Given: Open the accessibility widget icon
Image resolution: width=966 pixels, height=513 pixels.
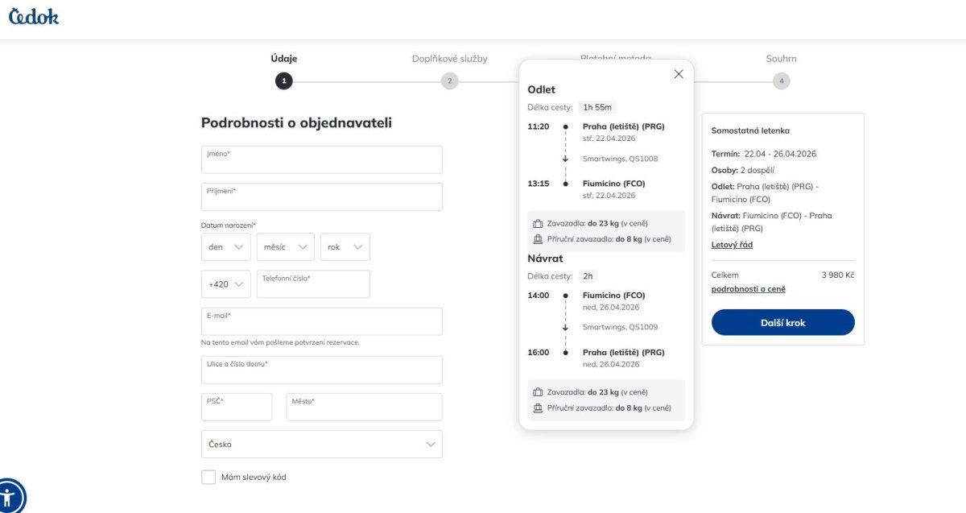Looking at the screenshot, I should point(10,496).
